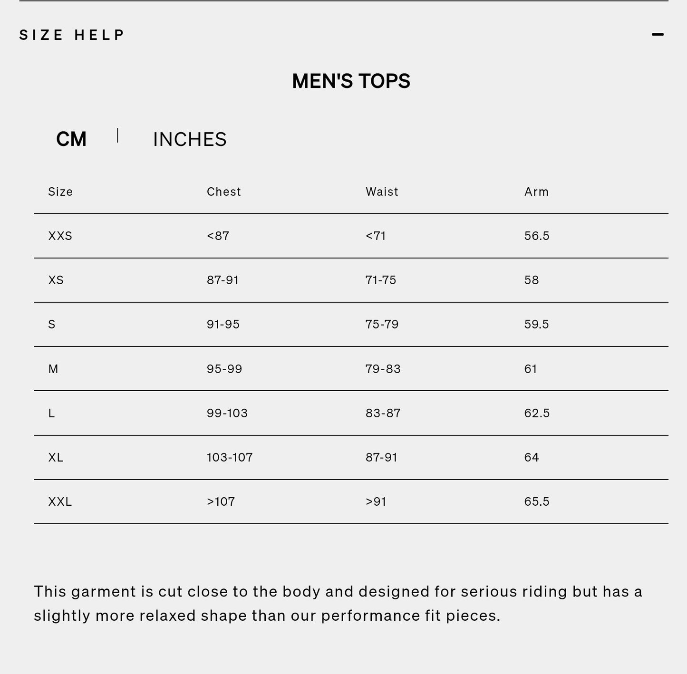Click the Waist column header
This screenshot has width=687, height=674.
coord(382,192)
